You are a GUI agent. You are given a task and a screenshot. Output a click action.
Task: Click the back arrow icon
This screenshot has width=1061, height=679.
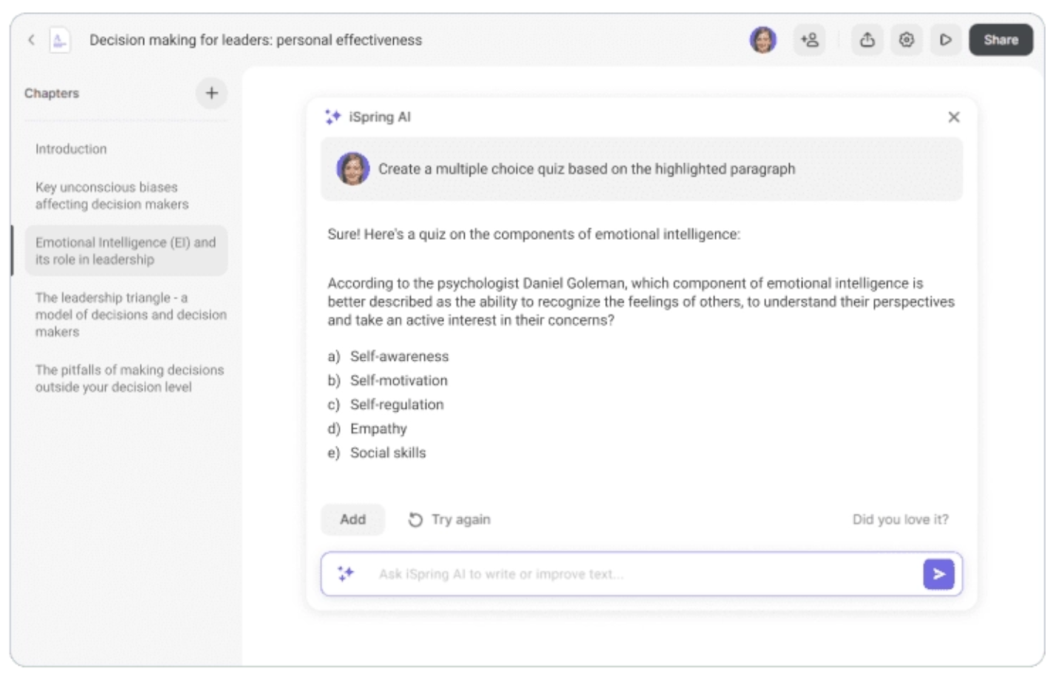[31, 40]
